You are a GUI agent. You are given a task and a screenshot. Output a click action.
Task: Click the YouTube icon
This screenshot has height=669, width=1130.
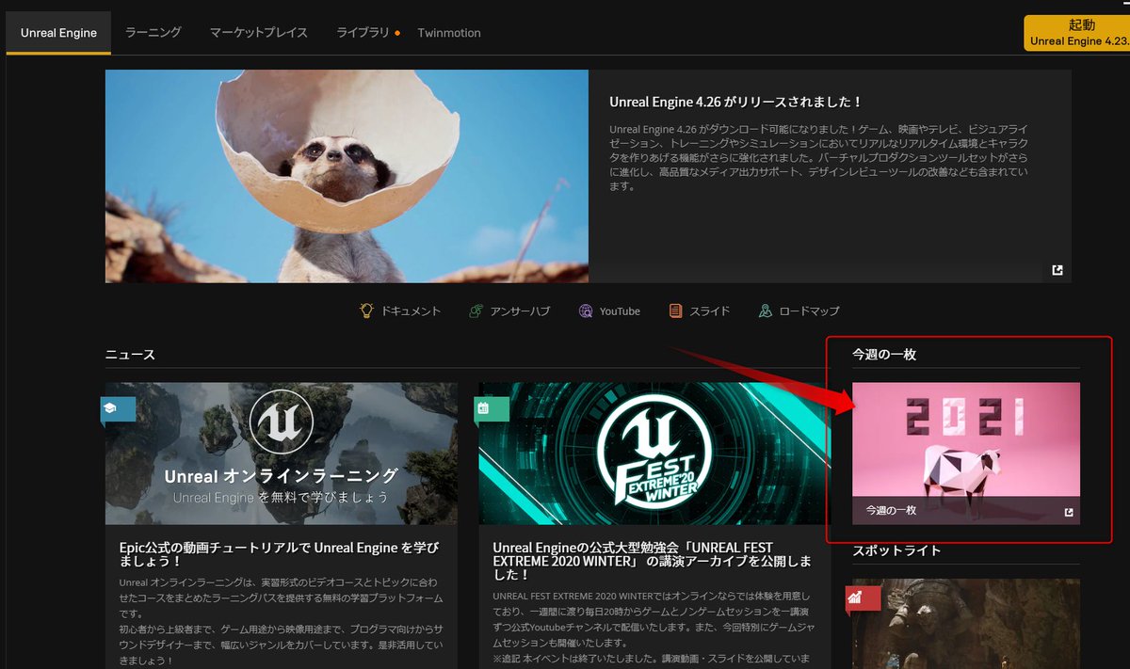[586, 311]
